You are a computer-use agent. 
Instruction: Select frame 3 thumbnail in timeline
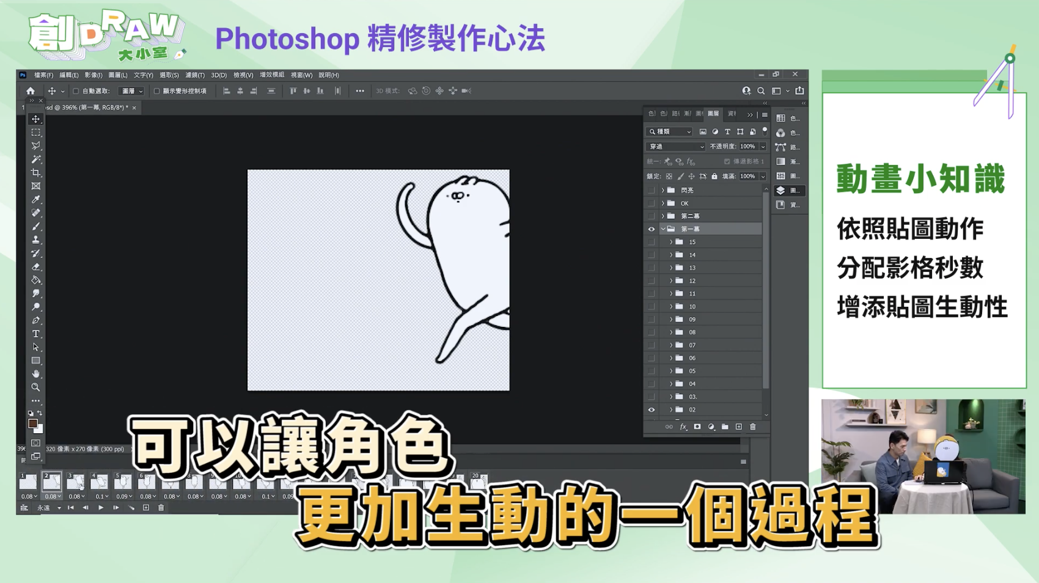[x=76, y=481]
